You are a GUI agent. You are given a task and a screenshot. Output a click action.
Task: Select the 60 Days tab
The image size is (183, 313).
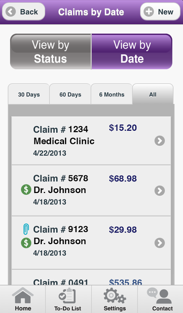tap(70, 94)
